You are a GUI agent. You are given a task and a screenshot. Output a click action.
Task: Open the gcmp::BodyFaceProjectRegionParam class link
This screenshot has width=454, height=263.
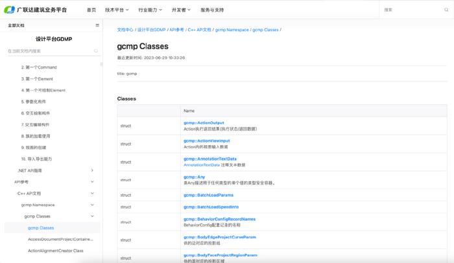[221, 255]
